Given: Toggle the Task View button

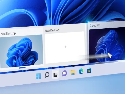Looking at the screenshot, I should (56, 74).
